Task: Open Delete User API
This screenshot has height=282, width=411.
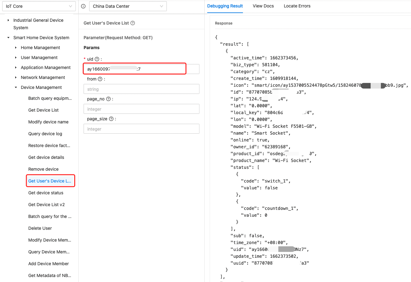Action: 40,228
